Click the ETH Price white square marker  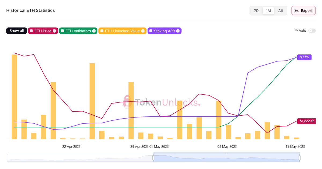pyautogui.click(x=31, y=31)
